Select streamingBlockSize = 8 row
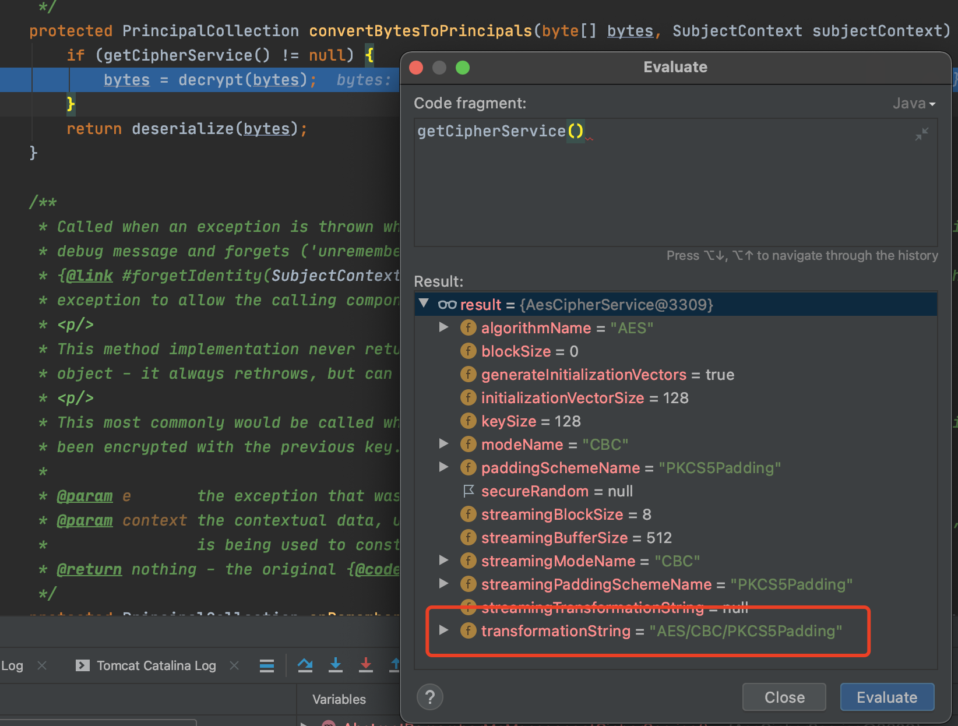 click(675, 514)
